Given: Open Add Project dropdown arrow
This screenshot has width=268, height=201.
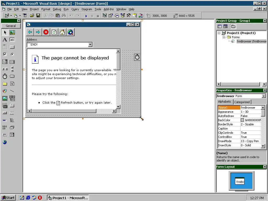Looking at the screenshot, I should point(11,16).
